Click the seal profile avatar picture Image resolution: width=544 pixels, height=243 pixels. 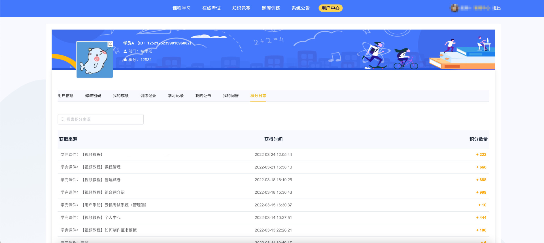click(94, 60)
